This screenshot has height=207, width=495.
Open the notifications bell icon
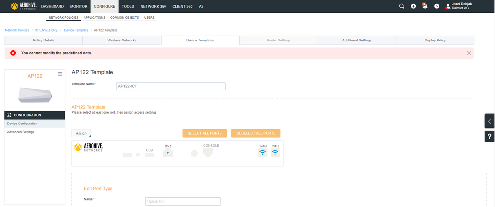click(x=424, y=6)
